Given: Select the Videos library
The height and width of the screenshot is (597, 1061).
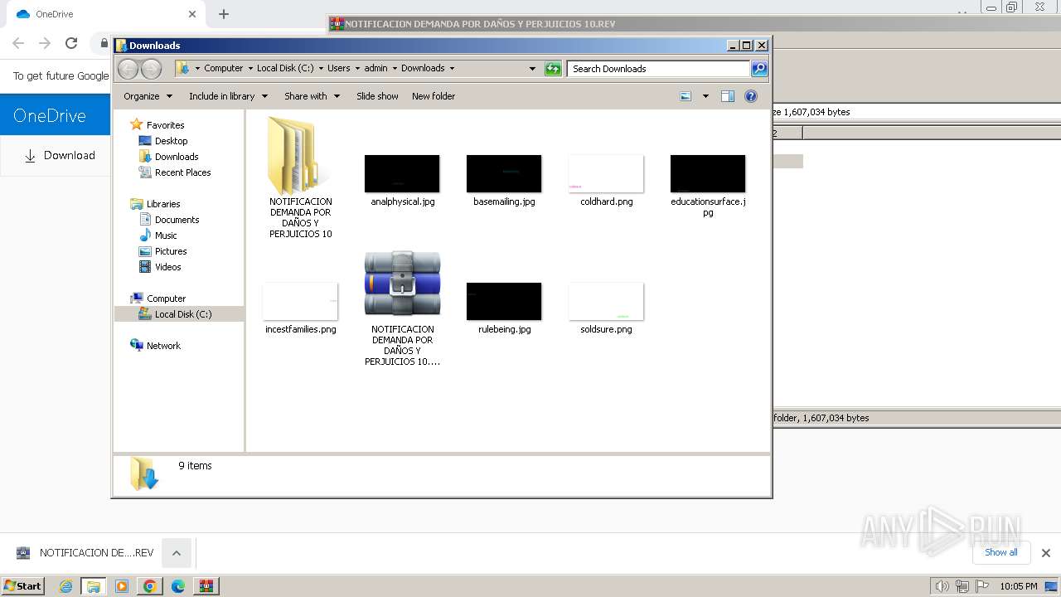Looking at the screenshot, I should pos(167,267).
